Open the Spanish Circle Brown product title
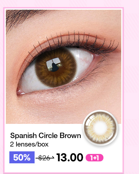 46,136
